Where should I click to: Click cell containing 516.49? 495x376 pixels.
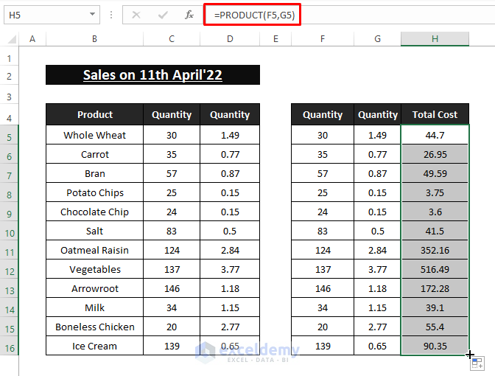click(x=435, y=270)
